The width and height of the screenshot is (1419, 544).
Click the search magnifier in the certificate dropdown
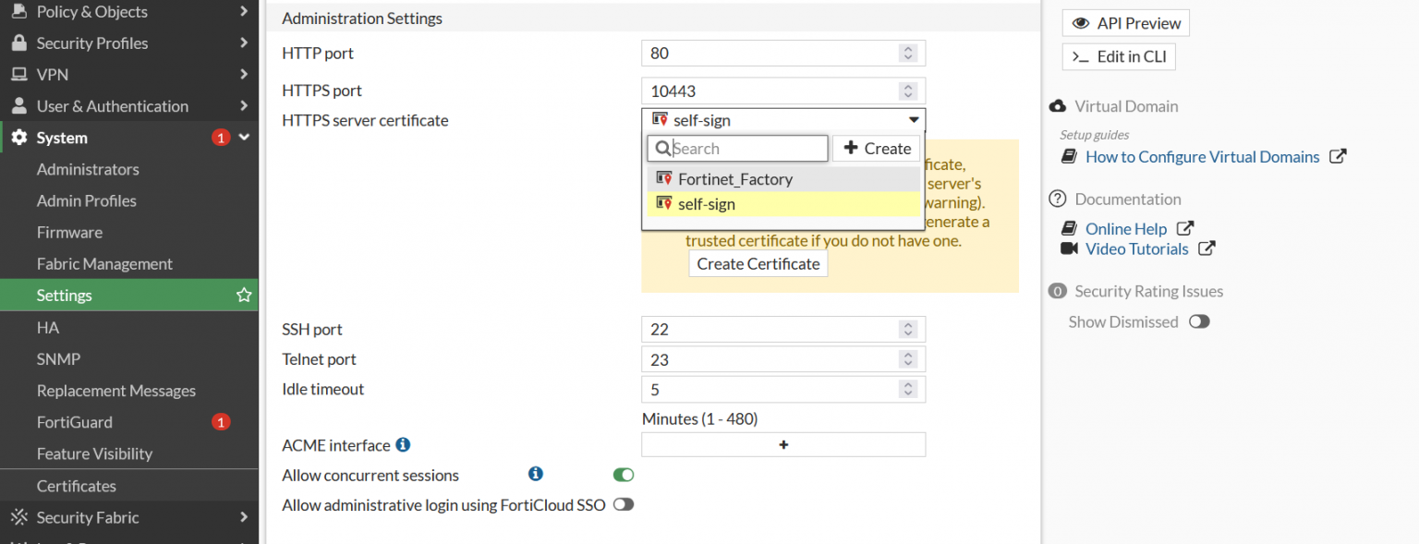(x=661, y=148)
